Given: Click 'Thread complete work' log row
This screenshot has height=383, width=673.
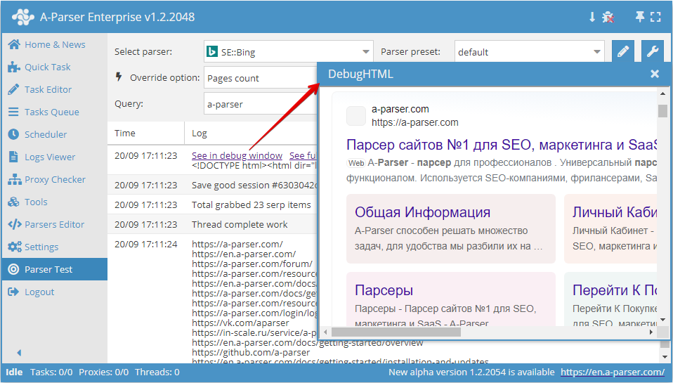Looking at the screenshot, I should tap(212, 225).
